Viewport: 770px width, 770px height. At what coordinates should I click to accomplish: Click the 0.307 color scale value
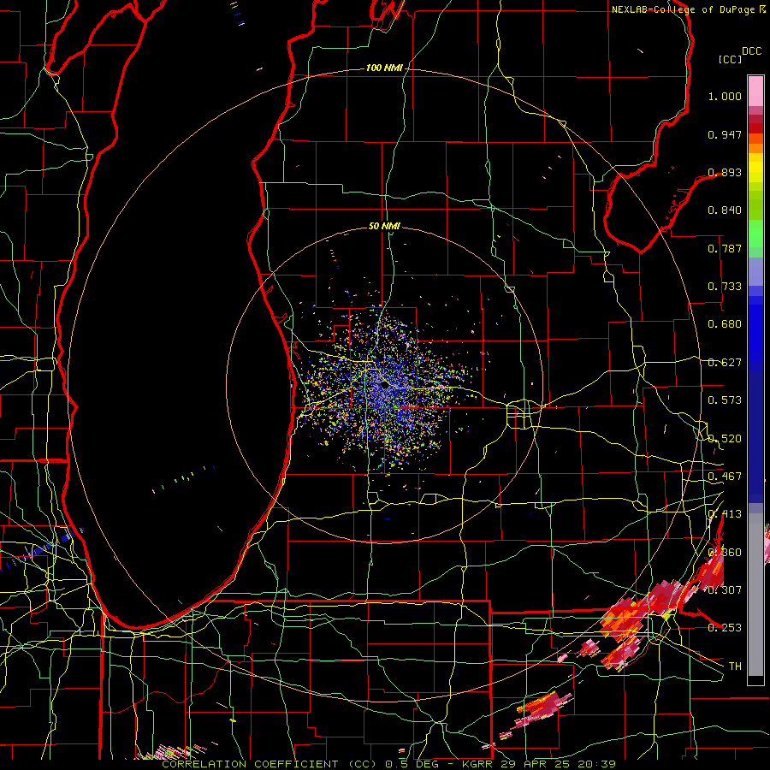pyautogui.click(x=725, y=590)
